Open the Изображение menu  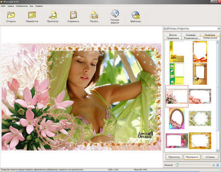click(21, 6)
